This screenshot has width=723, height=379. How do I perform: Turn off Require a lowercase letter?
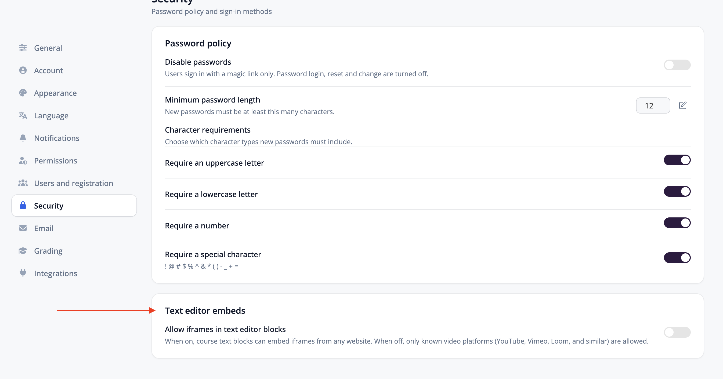point(677,192)
